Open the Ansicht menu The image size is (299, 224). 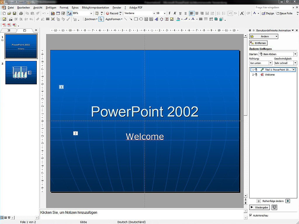pos(38,8)
